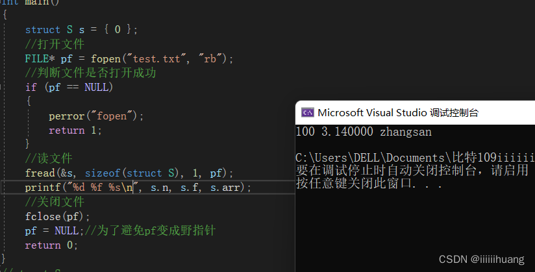The width and height of the screenshot is (535, 272).
Task: Click the debug console window icon
Action: coord(307,112)
